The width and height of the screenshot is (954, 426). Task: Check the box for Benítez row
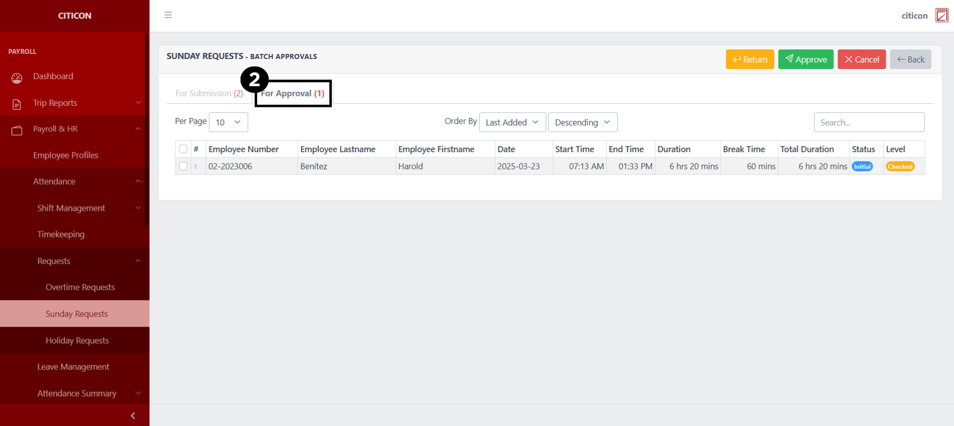click(183, 166)
